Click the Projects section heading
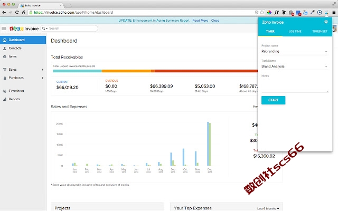 (62, 208)
